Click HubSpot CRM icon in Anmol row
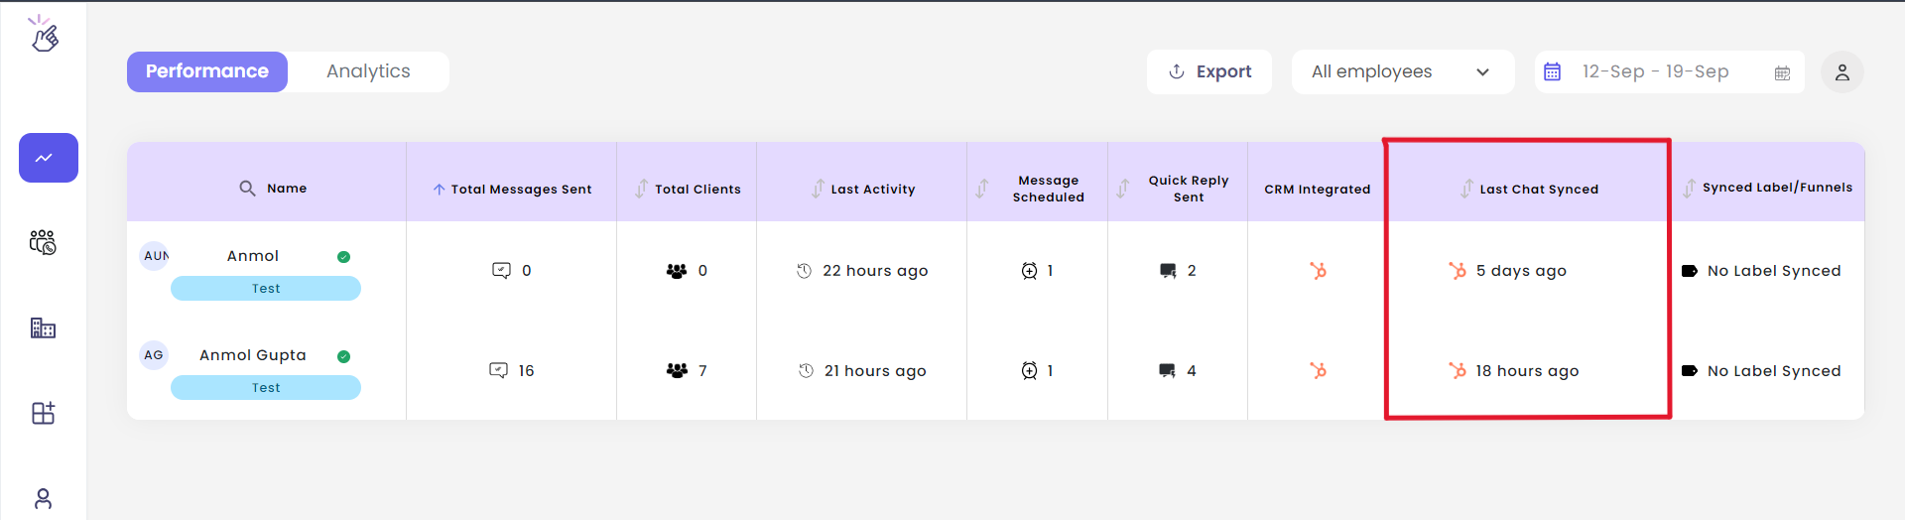The height and width of the screenshot is (520, 1905). tap(1318, 270)
